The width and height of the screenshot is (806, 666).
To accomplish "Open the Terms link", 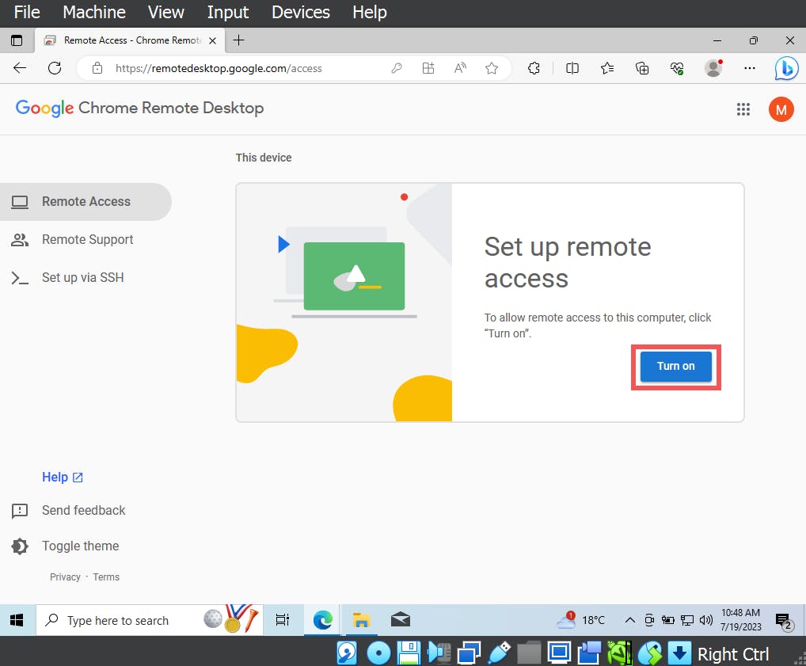I will click(x=106, y=577).
